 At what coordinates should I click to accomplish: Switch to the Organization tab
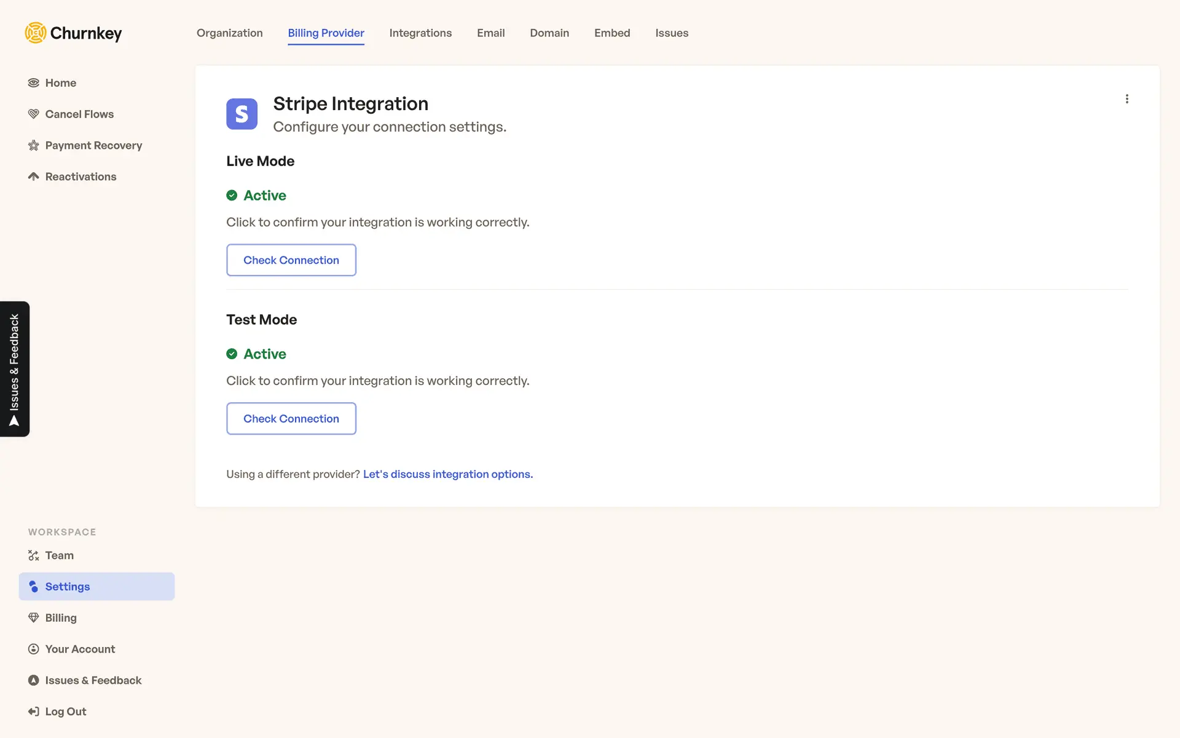[229, 33]
